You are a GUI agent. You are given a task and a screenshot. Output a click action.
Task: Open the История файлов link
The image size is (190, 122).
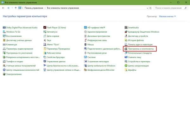point(136,40)
